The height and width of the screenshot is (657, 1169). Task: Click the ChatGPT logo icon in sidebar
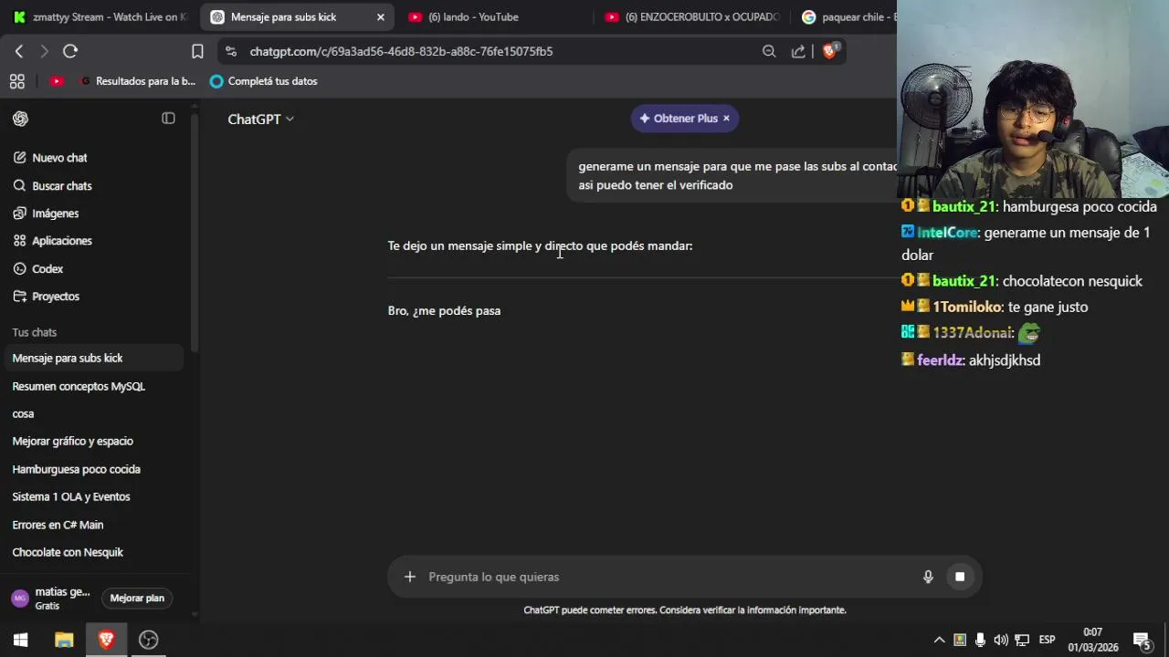tap(21, 119)
